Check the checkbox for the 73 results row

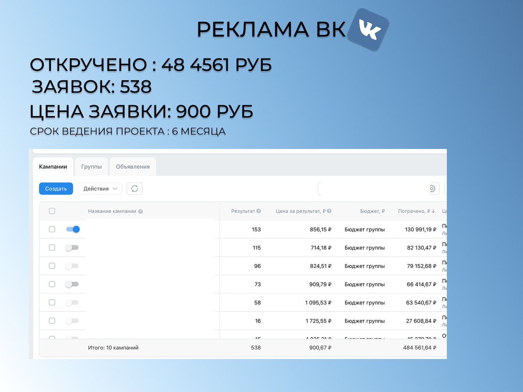click(x=52, y=284)
